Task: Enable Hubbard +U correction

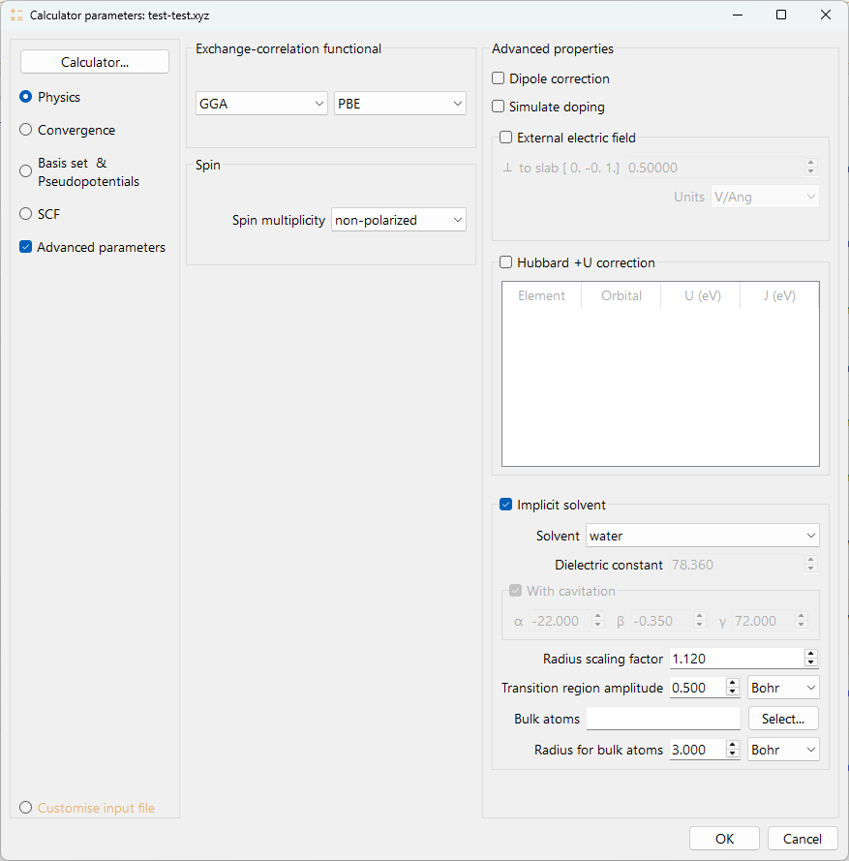Action: [506, 262]
